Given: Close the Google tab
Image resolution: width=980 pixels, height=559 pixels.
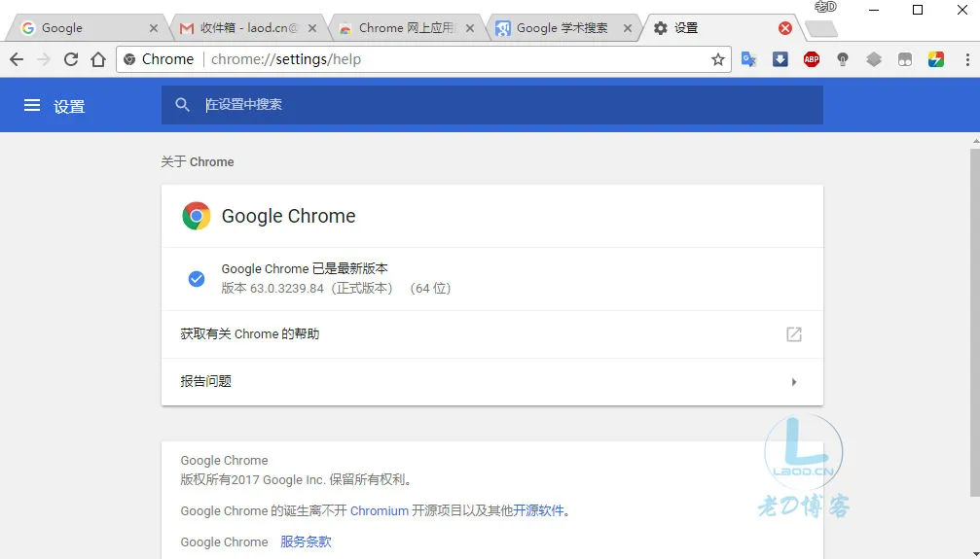Looking at the screenshot, I should coord(154,28).
